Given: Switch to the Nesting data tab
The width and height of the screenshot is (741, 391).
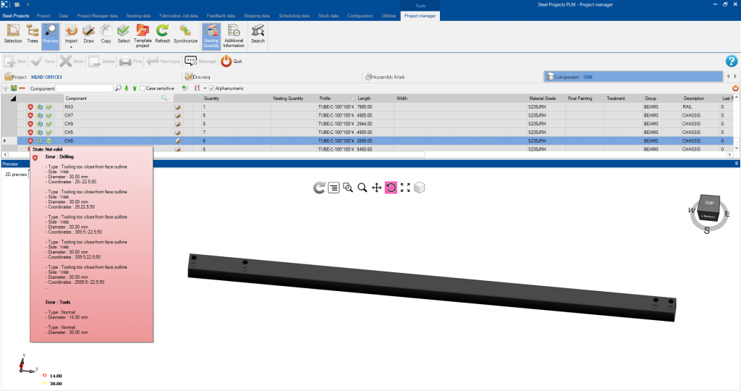Looking at the screenshot, I should pos(138,16).
